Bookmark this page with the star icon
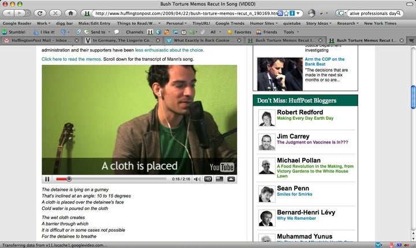416x248 pixels. [x=286, y=13]
